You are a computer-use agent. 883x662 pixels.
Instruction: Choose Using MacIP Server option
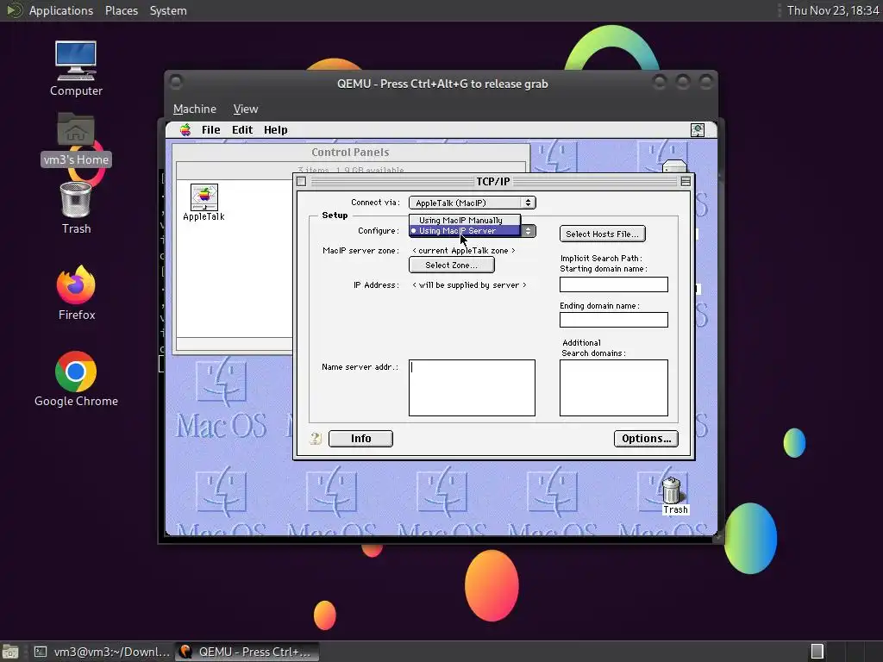pyautogui.click(x=465, y=231)
